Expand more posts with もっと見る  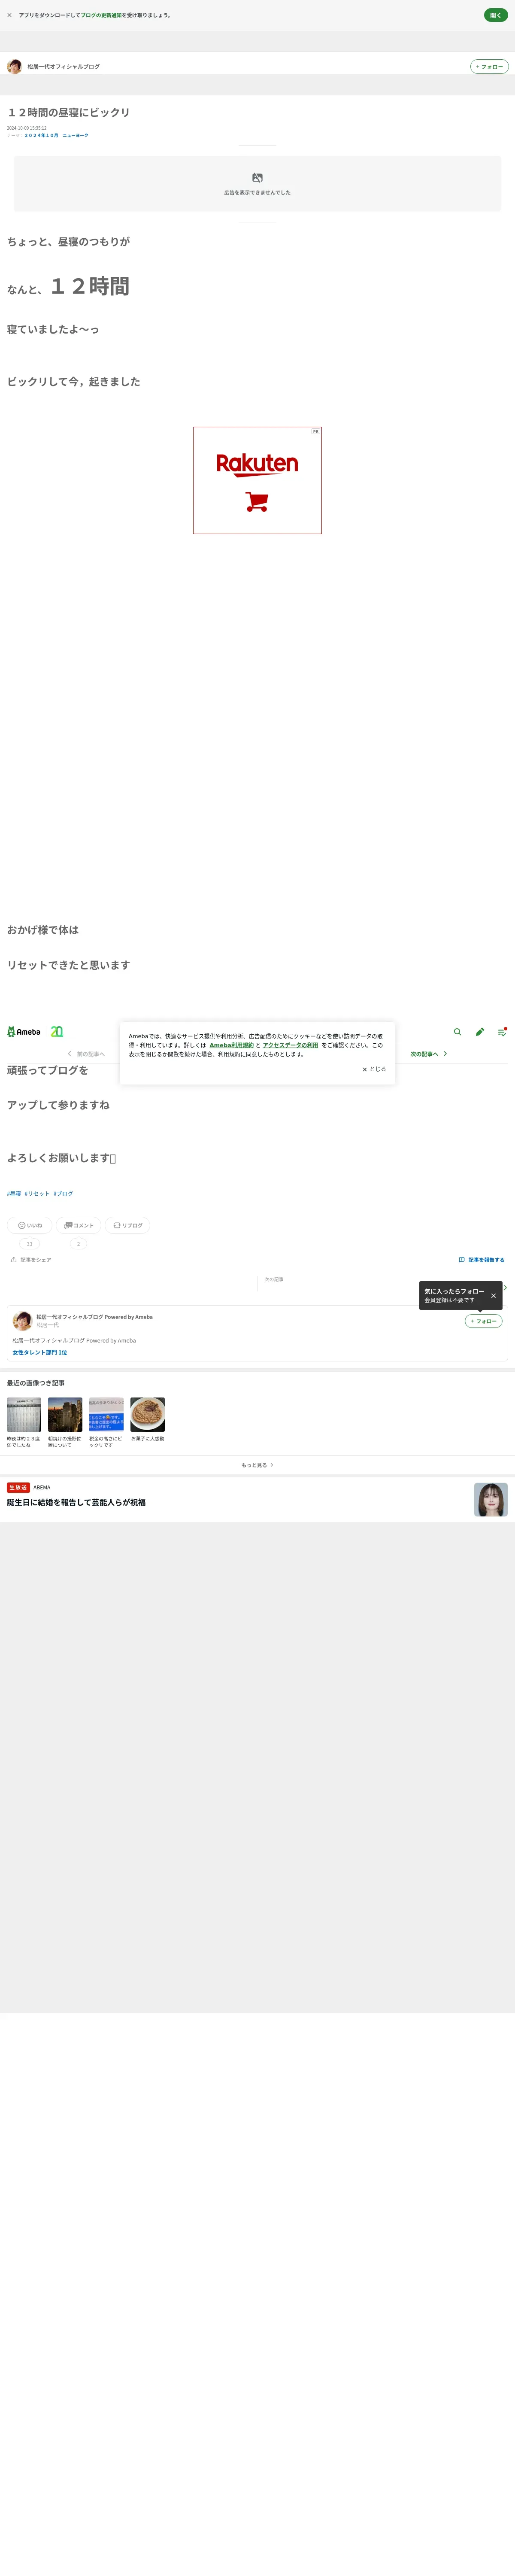[257, 1465]
